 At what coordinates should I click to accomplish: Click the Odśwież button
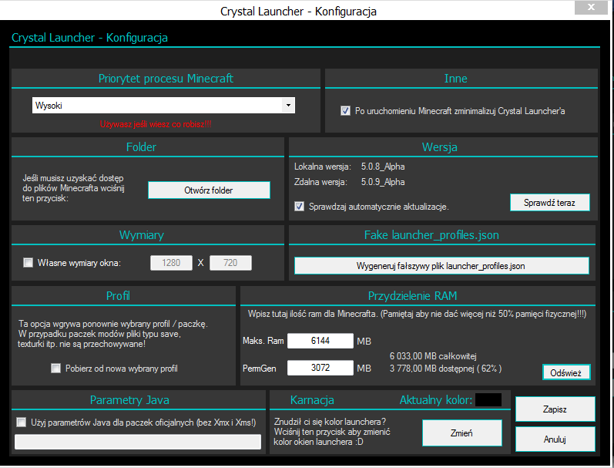tap(565, 372)
